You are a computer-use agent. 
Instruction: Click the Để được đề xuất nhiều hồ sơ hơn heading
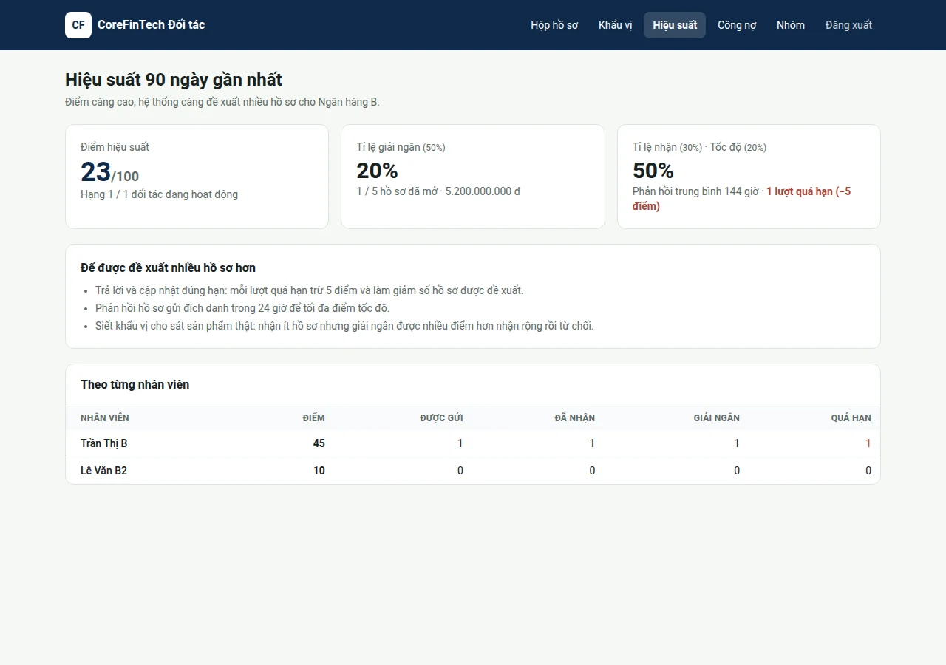168,267
